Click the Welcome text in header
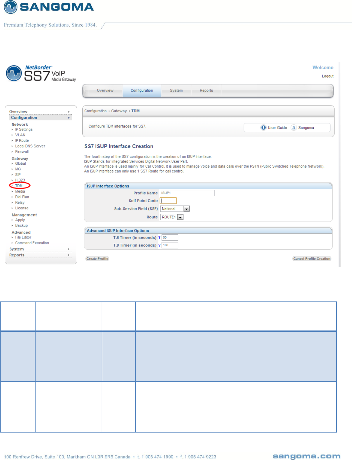The image size is (352, 460). 323,67
